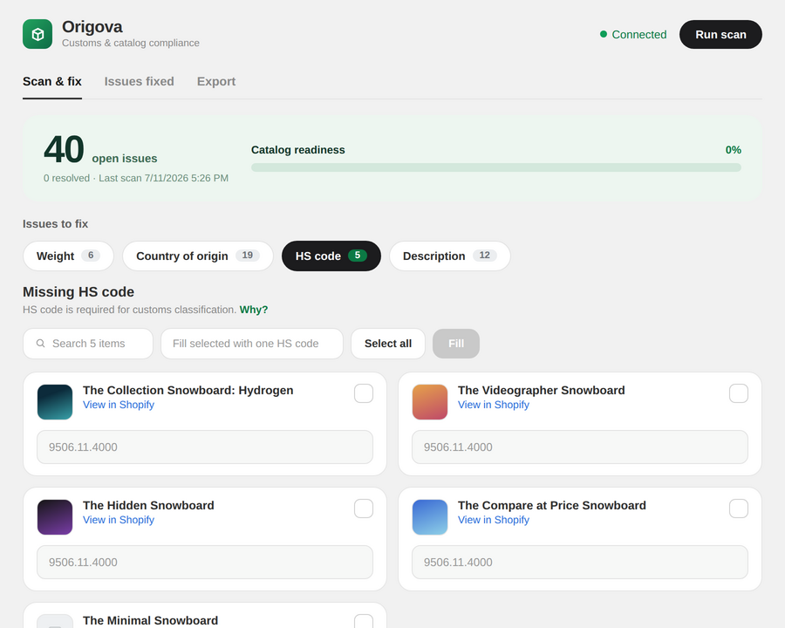Click the HS code field for Videographer Snowboard
This screenshot has width=785, height=628.
pos(580,447)
